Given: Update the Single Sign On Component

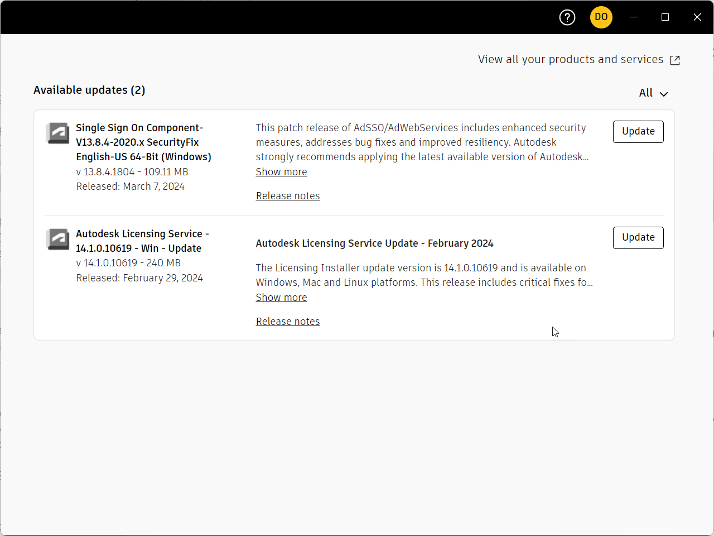Looking at the screenshot, I should pyautogui.click(x=638, y=132).
